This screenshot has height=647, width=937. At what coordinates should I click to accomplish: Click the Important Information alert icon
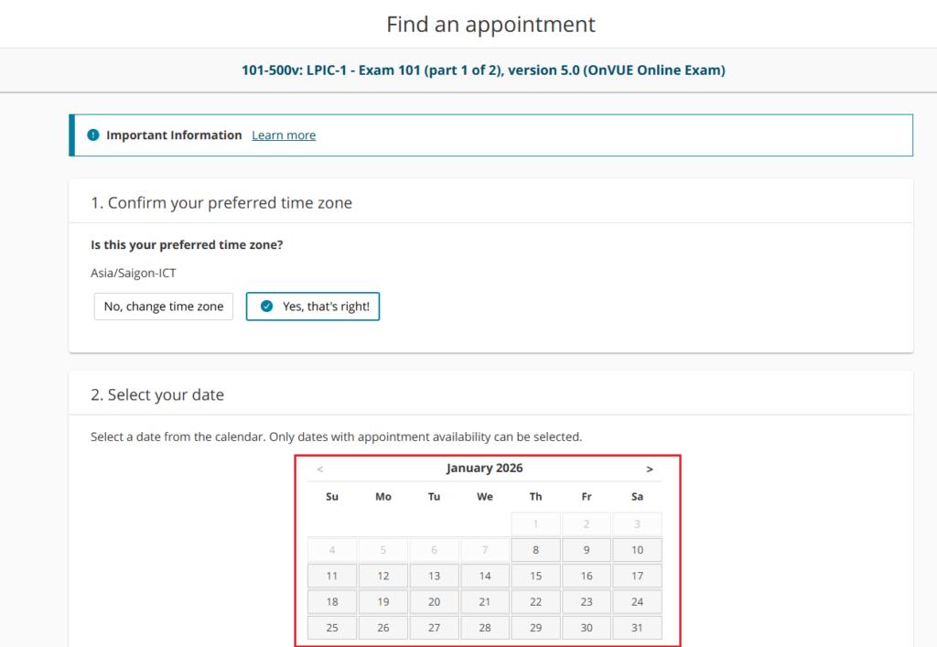tap(92, 135)
